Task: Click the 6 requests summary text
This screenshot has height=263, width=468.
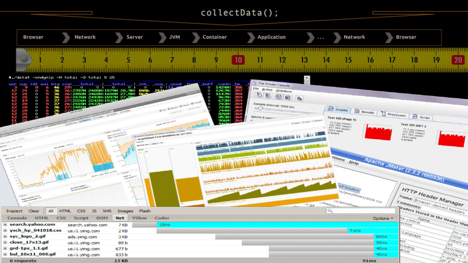Action: coord(23,260)
